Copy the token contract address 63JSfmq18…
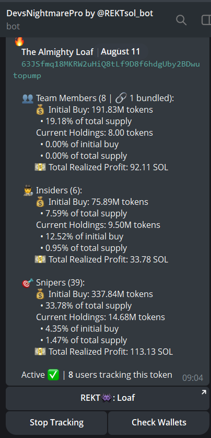This screenshot has height=438, width=211. pos(107,70)
